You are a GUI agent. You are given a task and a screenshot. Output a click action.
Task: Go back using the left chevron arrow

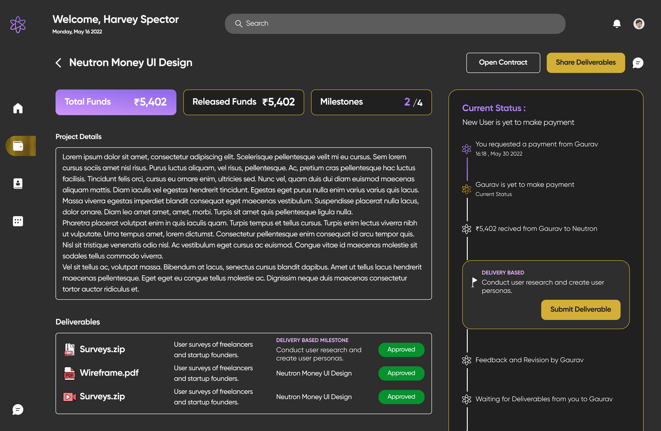59,63
